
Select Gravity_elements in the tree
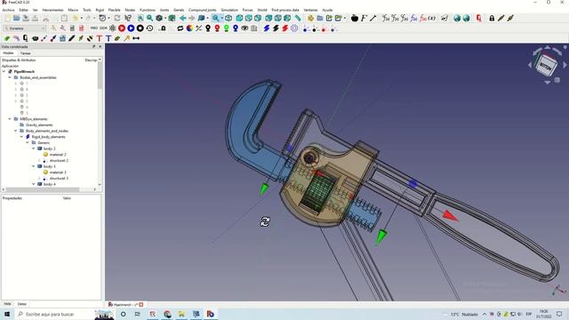(39, 124)
